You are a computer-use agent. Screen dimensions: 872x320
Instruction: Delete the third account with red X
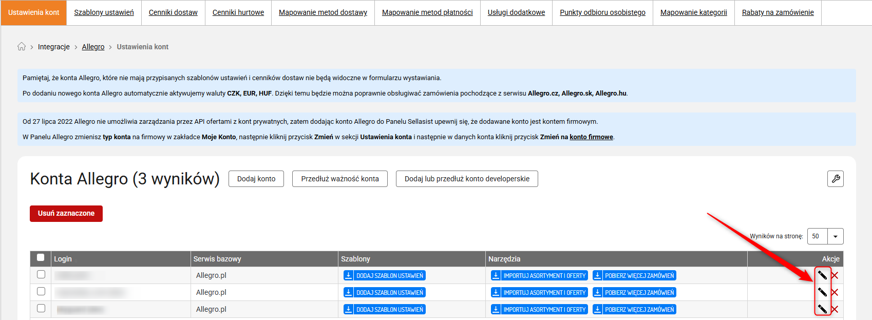tap(835, 309)
